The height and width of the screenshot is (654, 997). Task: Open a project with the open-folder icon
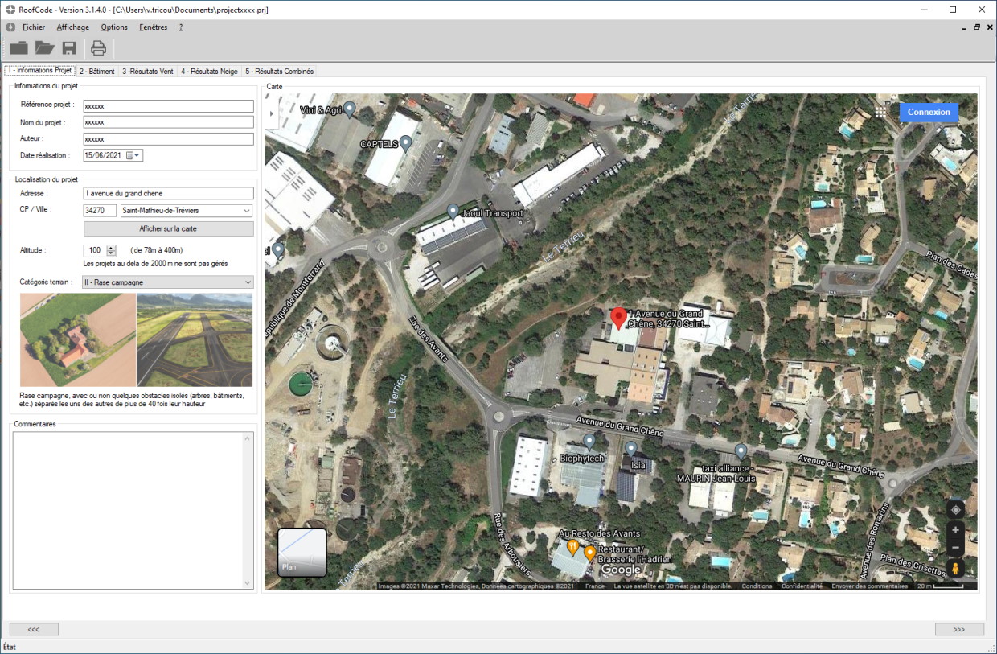click(x=44, y=48)
